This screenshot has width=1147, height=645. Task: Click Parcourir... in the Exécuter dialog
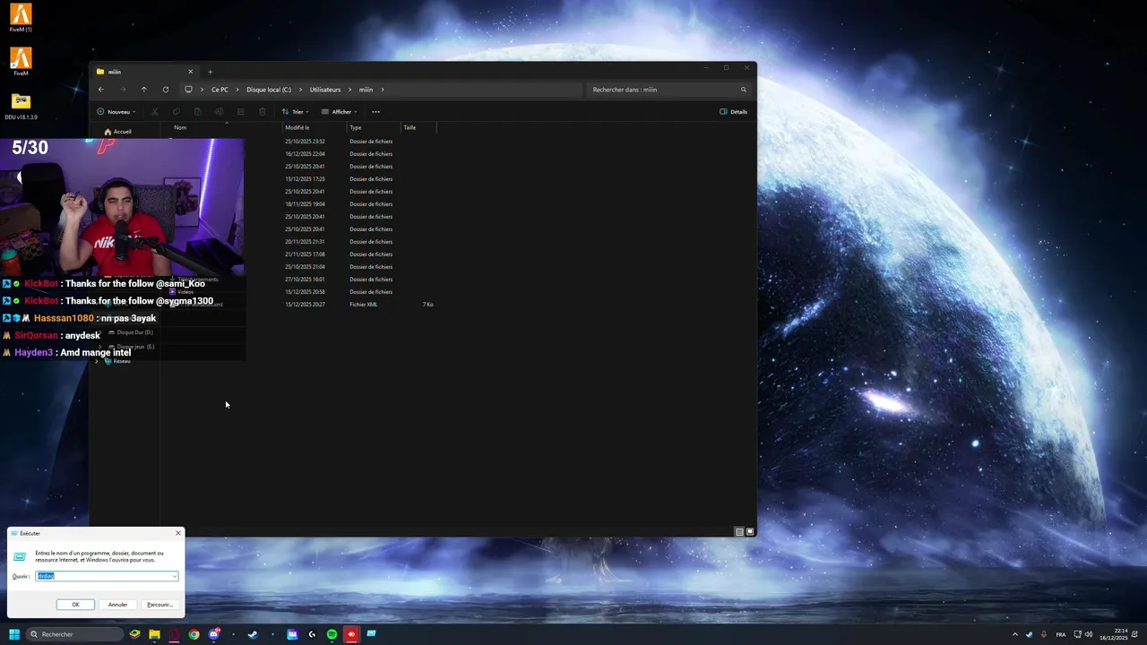160,605
